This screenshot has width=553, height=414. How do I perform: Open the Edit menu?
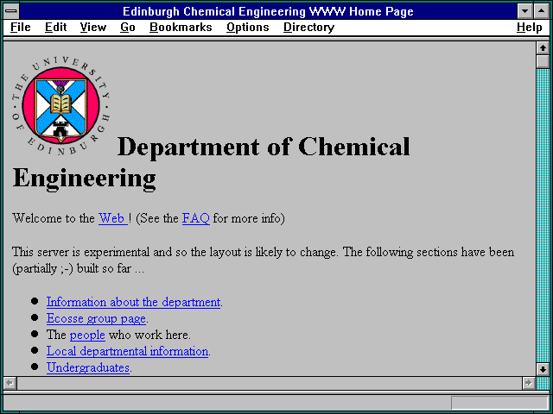click(55, 28)
